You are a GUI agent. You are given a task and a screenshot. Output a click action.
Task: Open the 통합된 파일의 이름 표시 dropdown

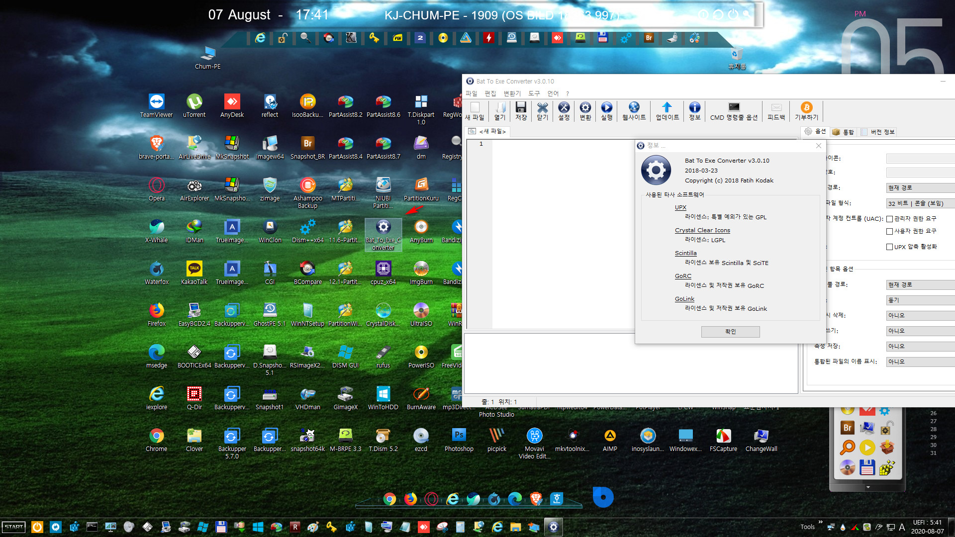click(920, 362)
